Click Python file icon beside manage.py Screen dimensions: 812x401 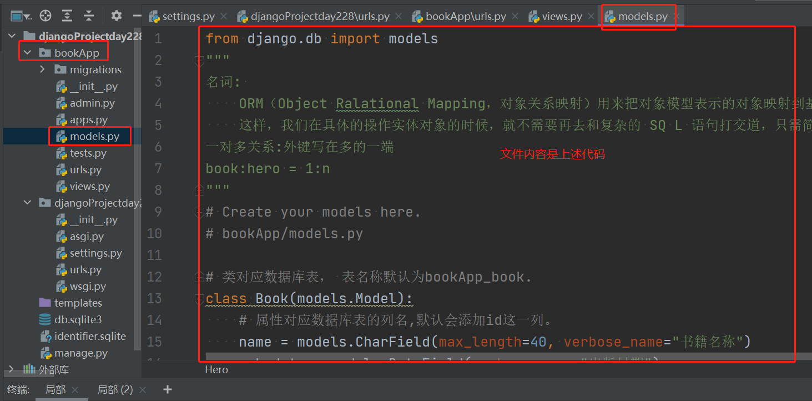[x=46, y=353]
